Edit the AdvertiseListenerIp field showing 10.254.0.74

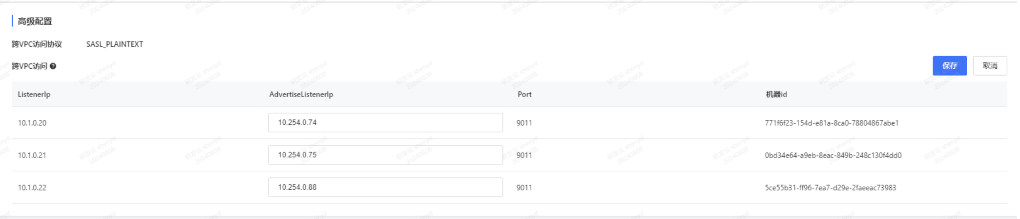coord(385,122)
